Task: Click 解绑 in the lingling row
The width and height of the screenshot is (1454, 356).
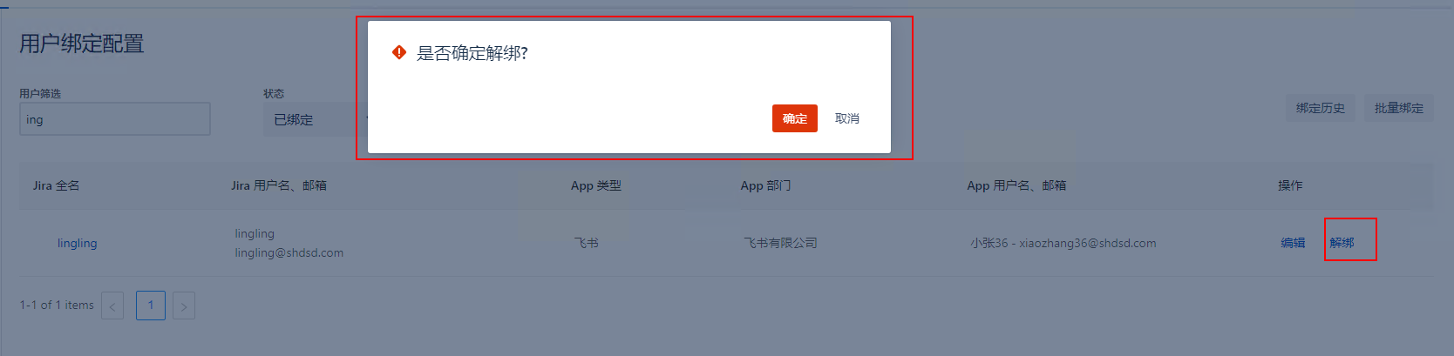Action: pyautogui.click(x=1342, y=243)
